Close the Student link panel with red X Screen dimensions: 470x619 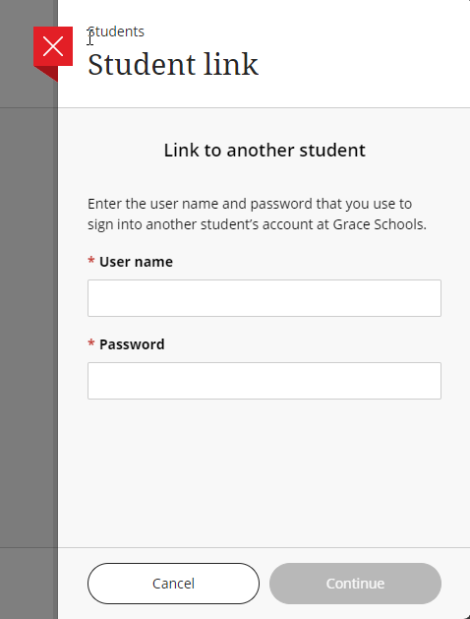53,46
